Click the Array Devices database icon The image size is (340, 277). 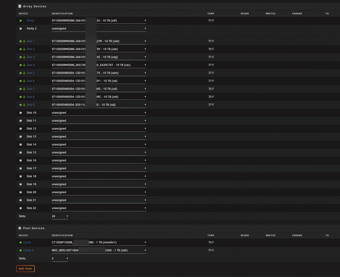point(20,6)
